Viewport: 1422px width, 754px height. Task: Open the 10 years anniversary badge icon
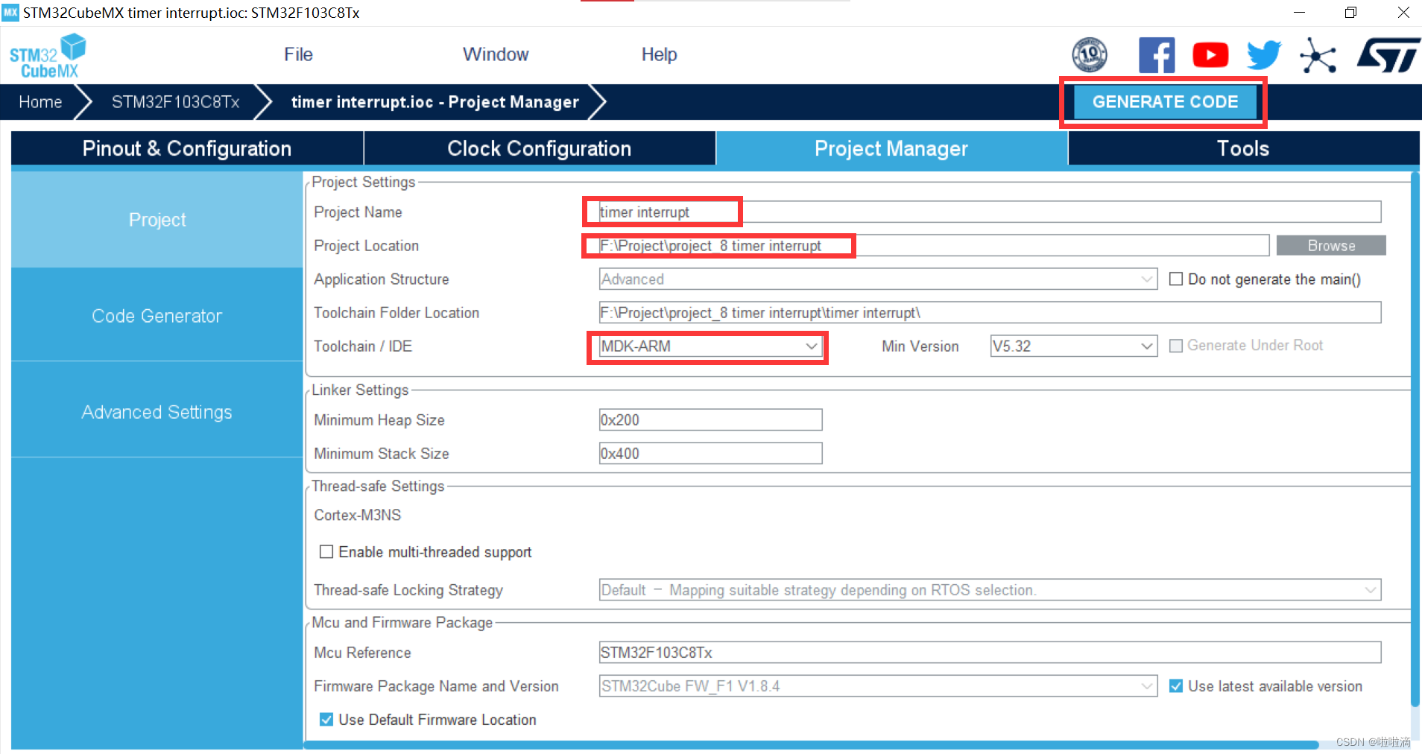click(x=1089, y=54)
